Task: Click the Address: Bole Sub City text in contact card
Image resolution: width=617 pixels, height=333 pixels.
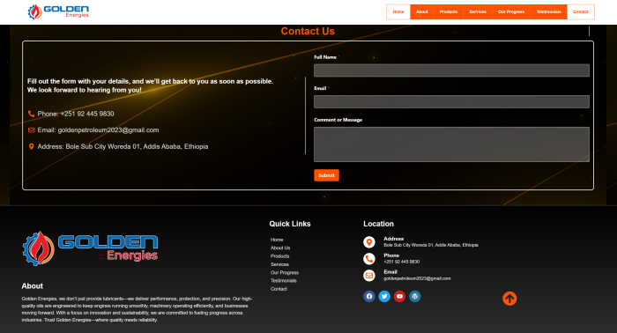Action: click(123, 146)
